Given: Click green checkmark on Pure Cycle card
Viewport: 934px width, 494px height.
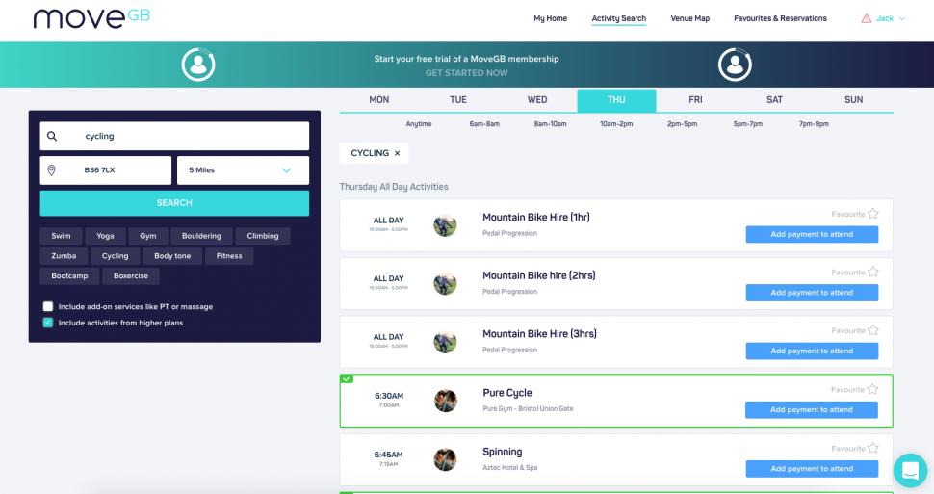Looking at the screenshot, I should (347, 378).
